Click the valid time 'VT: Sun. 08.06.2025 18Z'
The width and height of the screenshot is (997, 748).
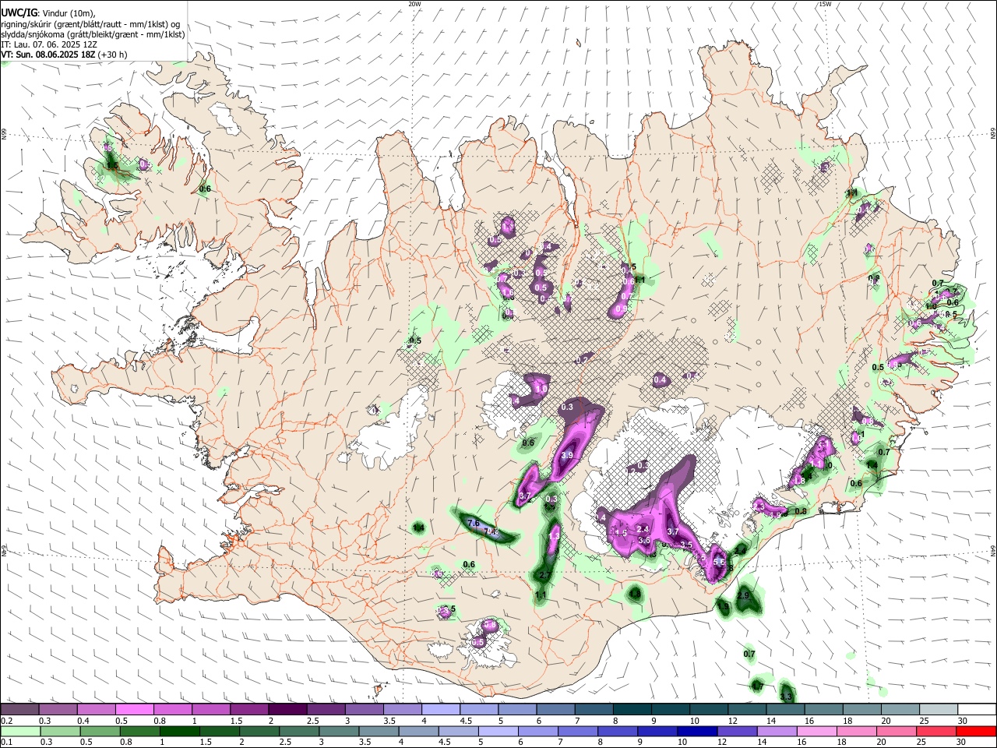(49, 55)
